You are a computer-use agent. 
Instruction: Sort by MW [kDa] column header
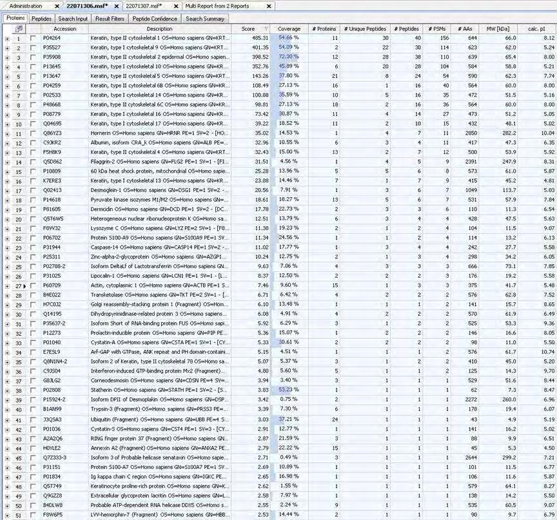(498, 29)
